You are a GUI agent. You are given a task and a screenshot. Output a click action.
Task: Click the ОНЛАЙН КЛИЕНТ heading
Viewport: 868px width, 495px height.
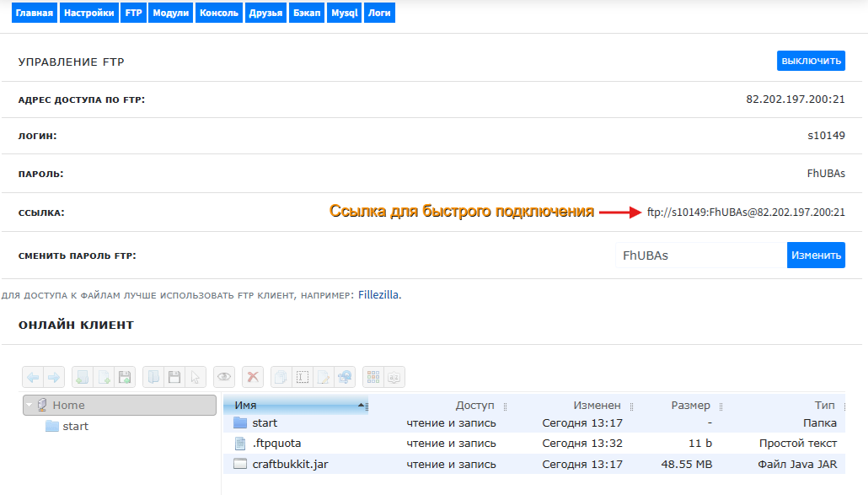tap(76, 325)
